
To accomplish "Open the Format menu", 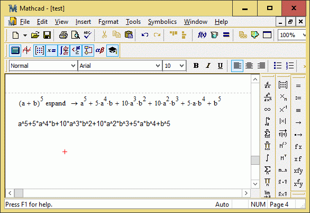I will tap(108, 22).
